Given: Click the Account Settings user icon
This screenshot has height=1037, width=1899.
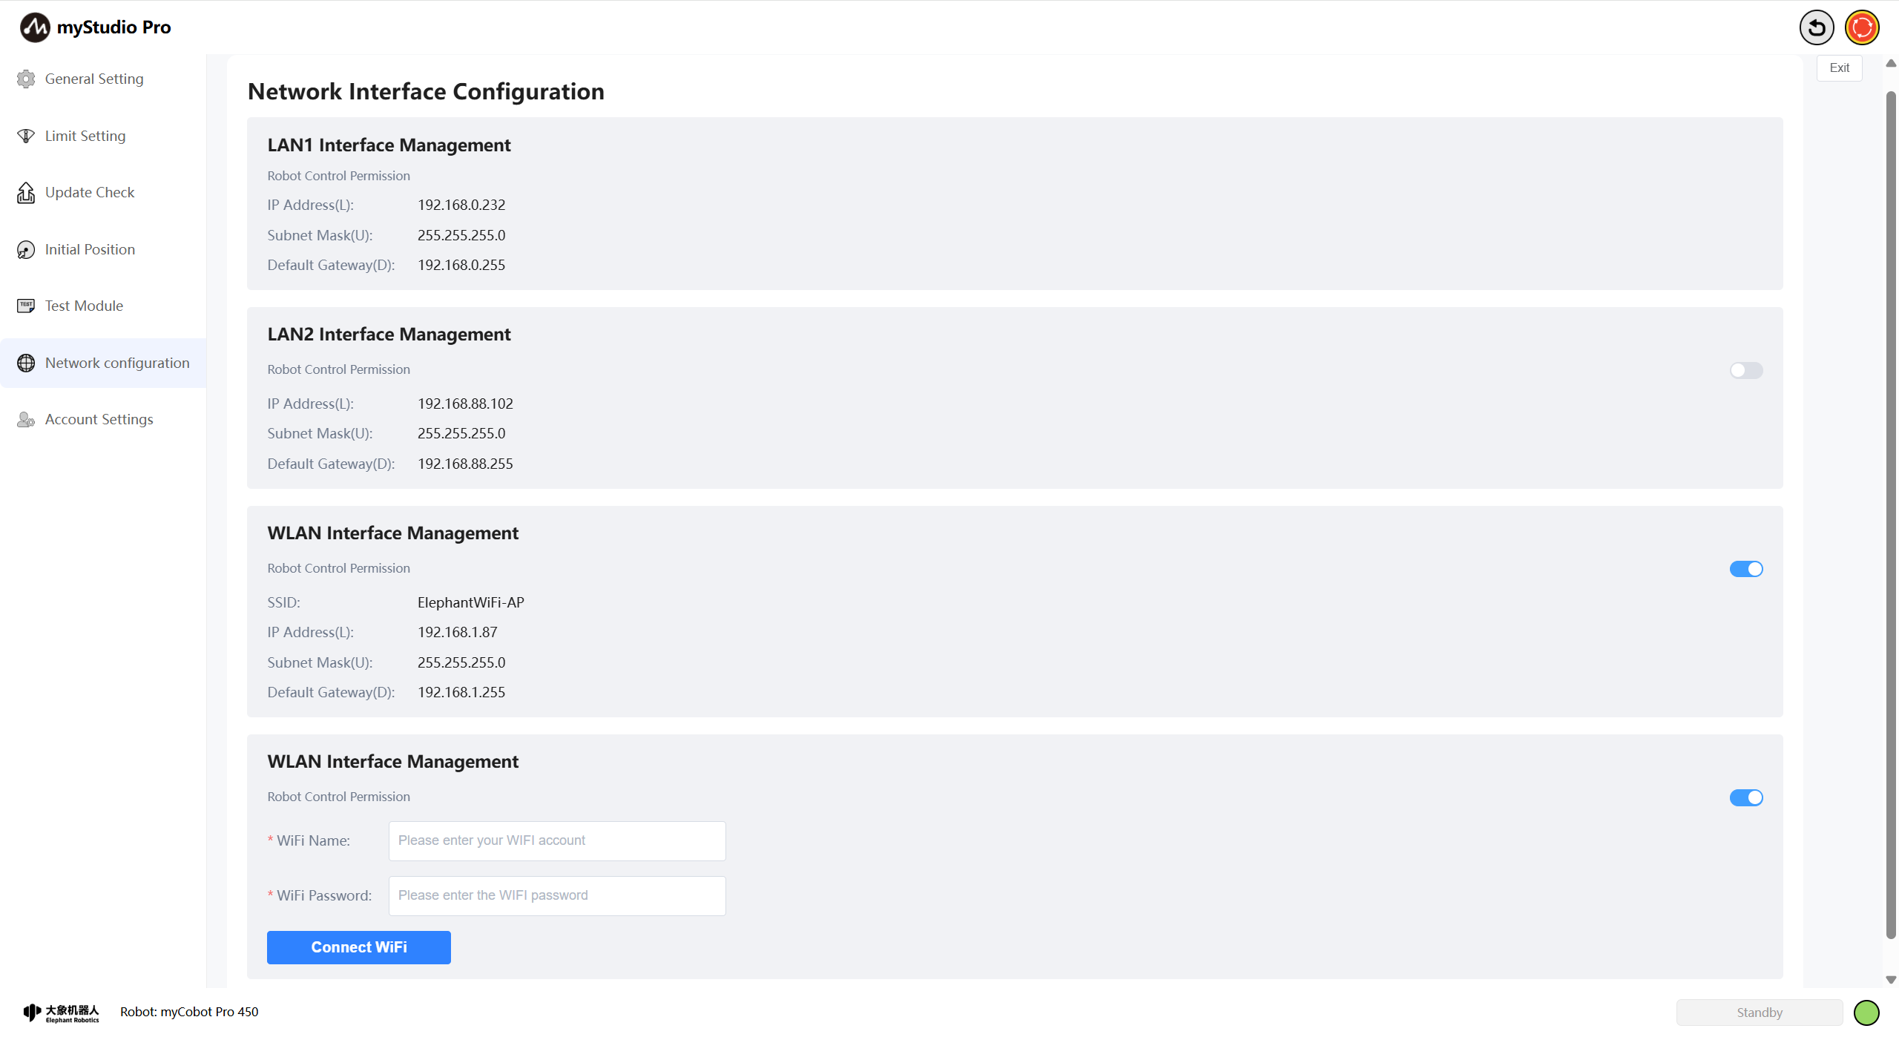Looking at the screenshot, I should coord(26,420).
